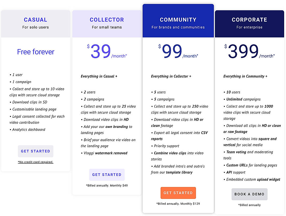Image resolution: width=286 pixels, height=216 pixels.
Task: Click the Free forever label
Action: click(36, 52)
